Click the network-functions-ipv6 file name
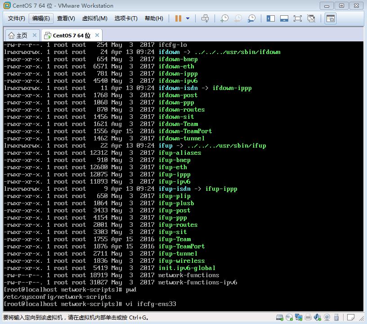Viewport: 367px width, 324px height. click(x=198, y=282)
